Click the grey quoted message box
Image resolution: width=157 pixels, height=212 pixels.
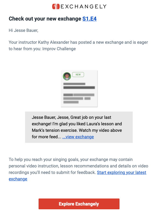point(79,127)
